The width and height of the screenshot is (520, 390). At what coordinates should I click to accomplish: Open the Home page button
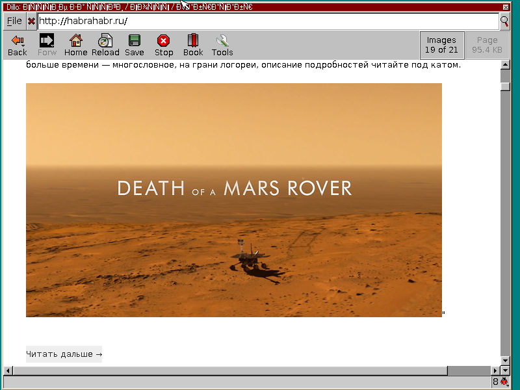75,45
